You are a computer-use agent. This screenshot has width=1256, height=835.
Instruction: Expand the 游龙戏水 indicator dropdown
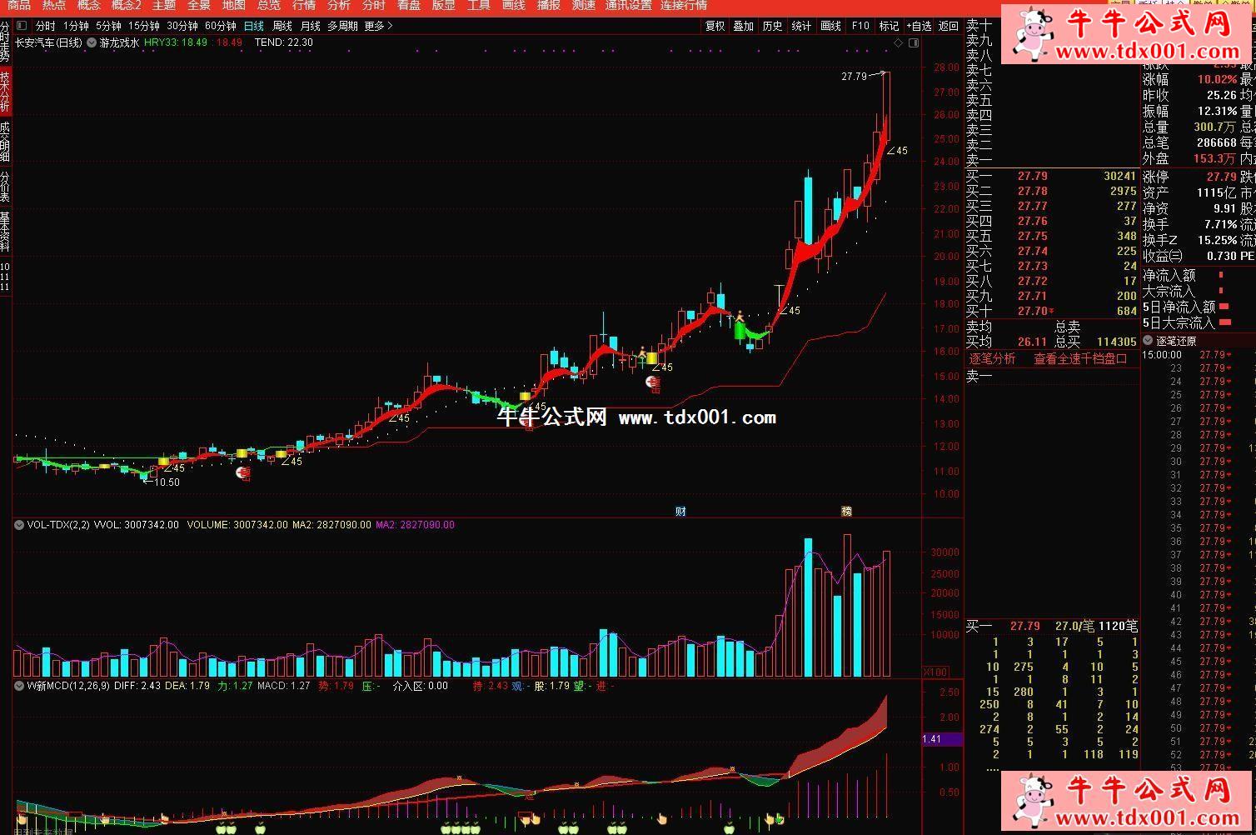tap(92, 42)
